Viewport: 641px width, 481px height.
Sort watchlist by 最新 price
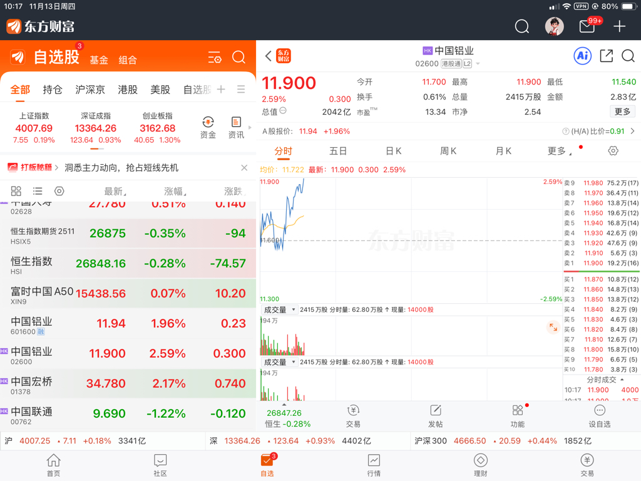[x=115, y=191]
